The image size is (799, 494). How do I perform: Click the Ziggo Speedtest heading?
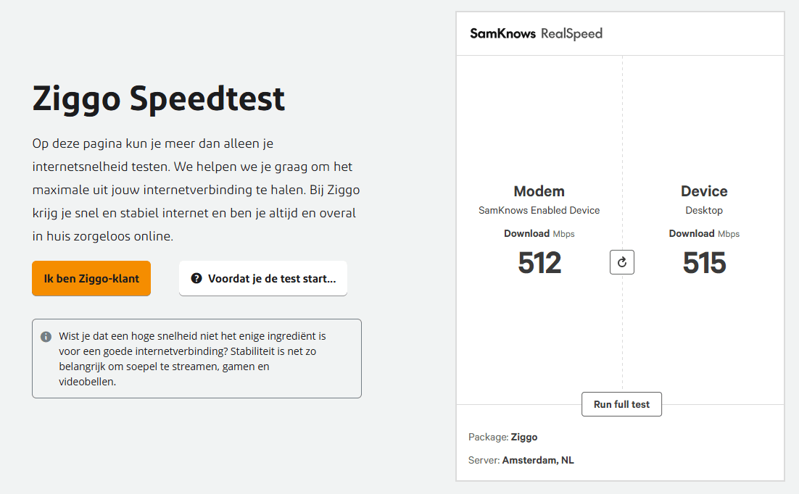[159, 99]
